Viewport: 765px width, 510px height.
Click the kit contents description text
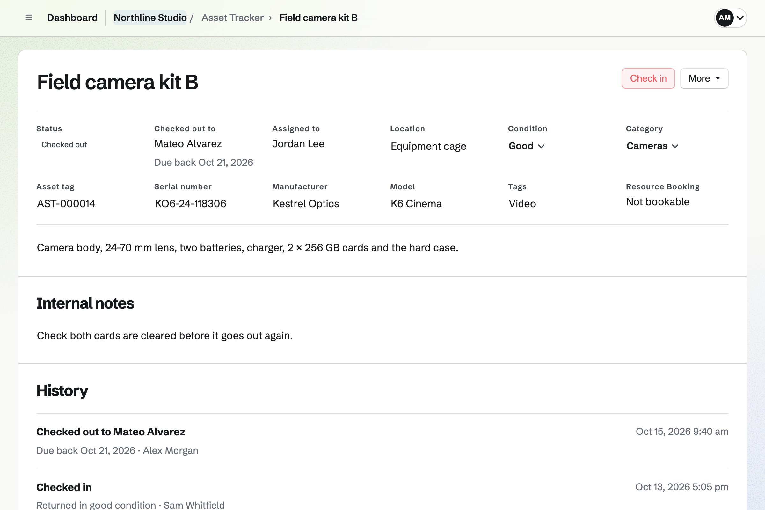248,248
